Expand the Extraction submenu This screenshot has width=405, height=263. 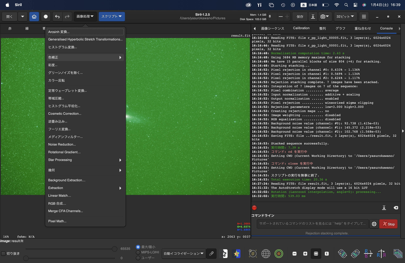point(85,188)
